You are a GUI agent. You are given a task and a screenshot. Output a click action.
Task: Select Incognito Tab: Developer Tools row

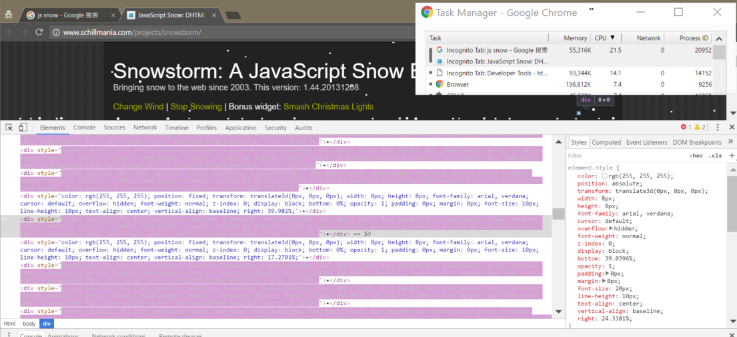(569, 73)
